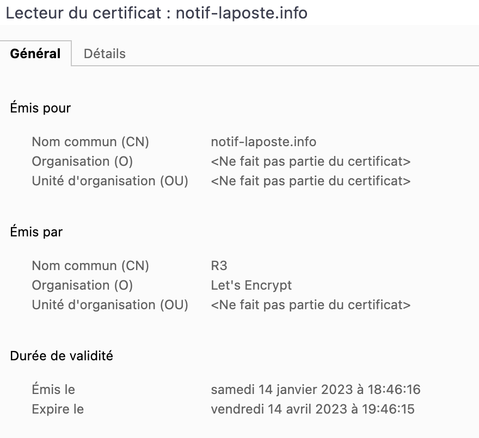Image resolution: width=479 pixels, height=438 pixels.
Task: Click the Émis le label
Action: 53,390
